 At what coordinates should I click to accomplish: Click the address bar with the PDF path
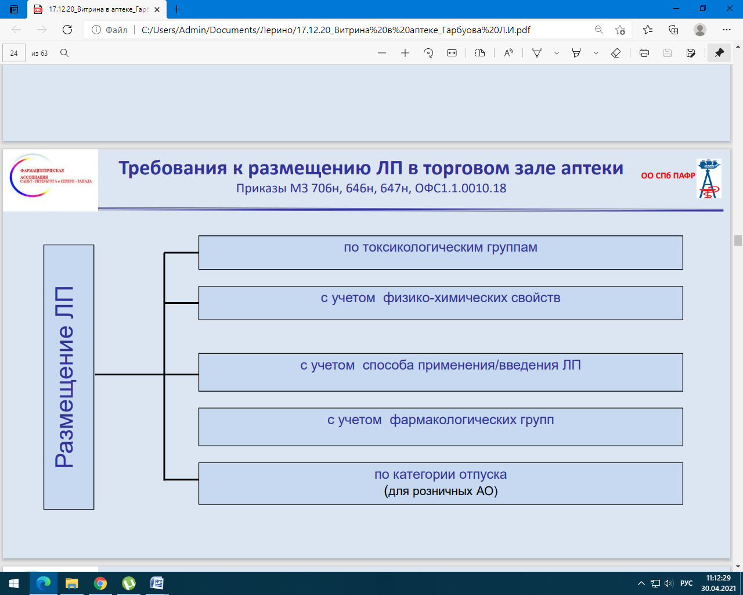(x=336, y=30)
